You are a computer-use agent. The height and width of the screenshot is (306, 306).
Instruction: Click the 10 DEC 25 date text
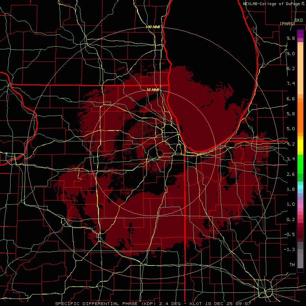tap(220, 304)
